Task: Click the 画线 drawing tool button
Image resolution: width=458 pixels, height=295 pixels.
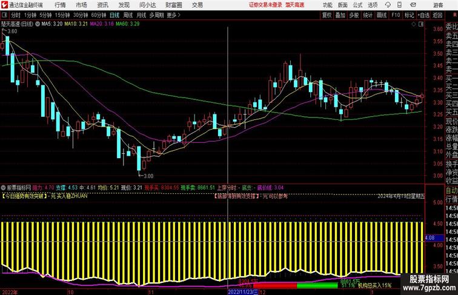Action: click(382, 15)
